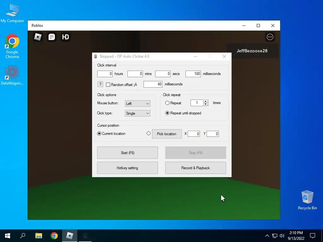Switch to Roblox taskbar icon
The width and height of the screenshot is (323, 242).
70,236
